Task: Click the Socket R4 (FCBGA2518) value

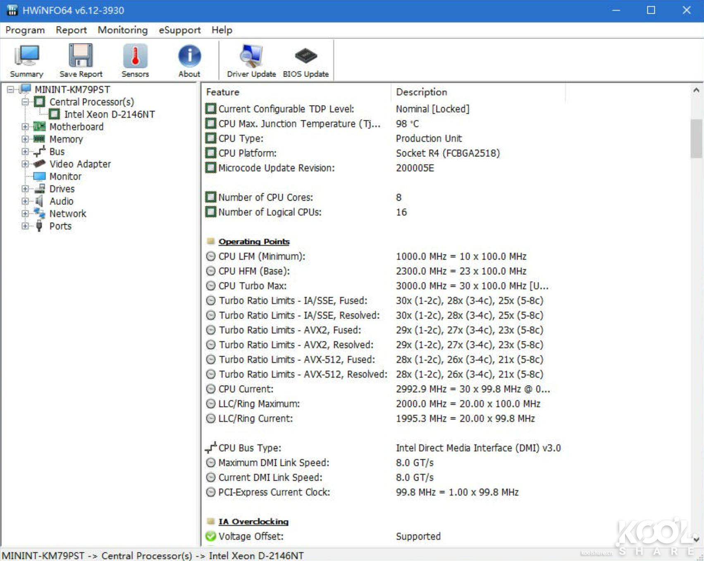Action: click(448, 153)
